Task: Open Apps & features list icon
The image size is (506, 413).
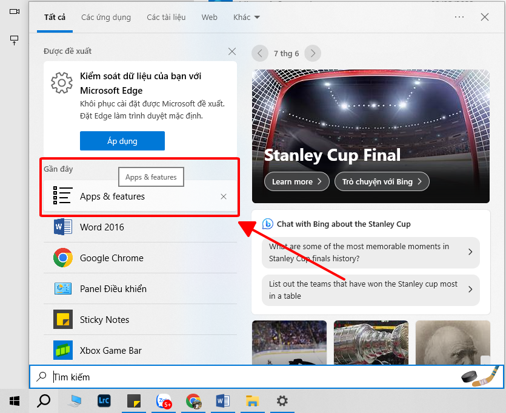Action: 62,195
